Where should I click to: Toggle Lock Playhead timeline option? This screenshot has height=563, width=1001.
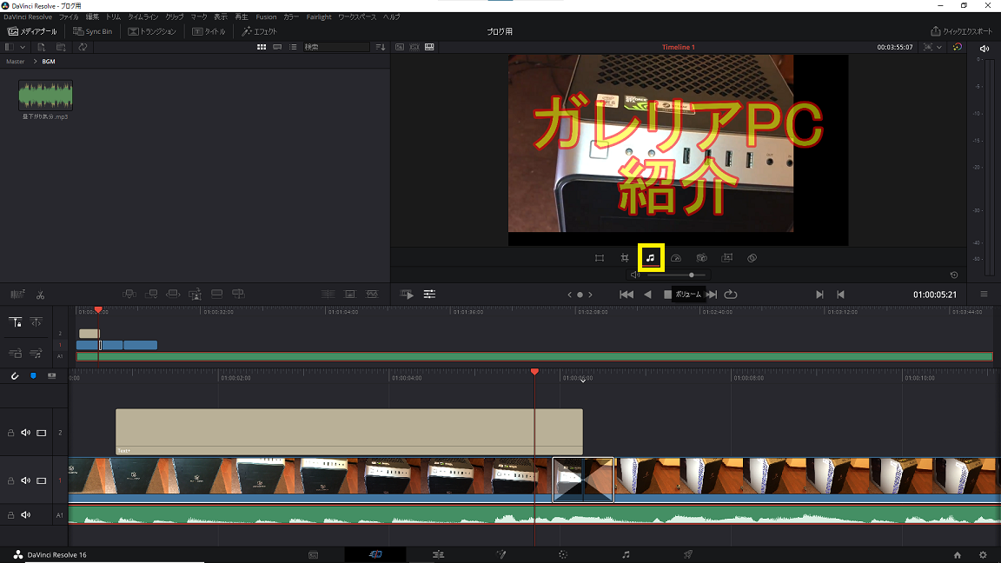(16, 322)
